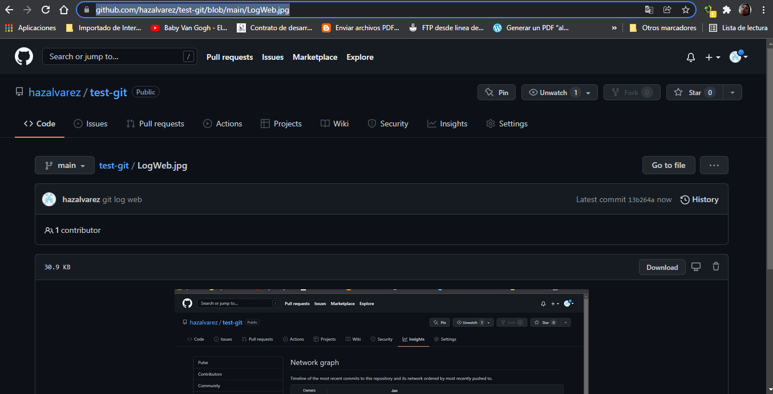Reload the page with refresh icon
The image size is (773, 394).
point(46,10)
